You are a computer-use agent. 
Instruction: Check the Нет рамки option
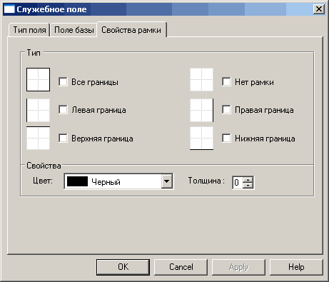click(x=226, y=81)
